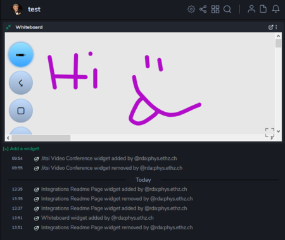Select the line tool on whiteboard
The height and width of the screenshot is (240, 285).
(21, 83)
